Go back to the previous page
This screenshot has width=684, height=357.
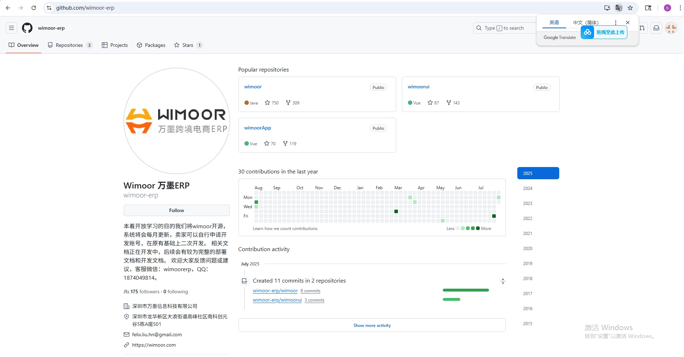pyautogui.click(x=8, y=8)
